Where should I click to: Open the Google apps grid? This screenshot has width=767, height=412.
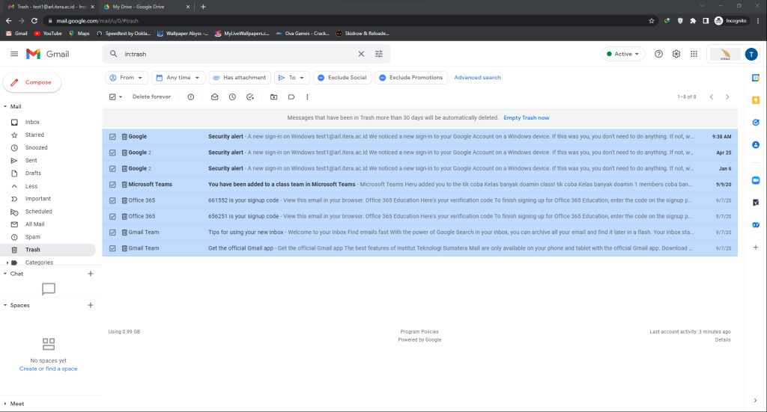click(694, 54)
